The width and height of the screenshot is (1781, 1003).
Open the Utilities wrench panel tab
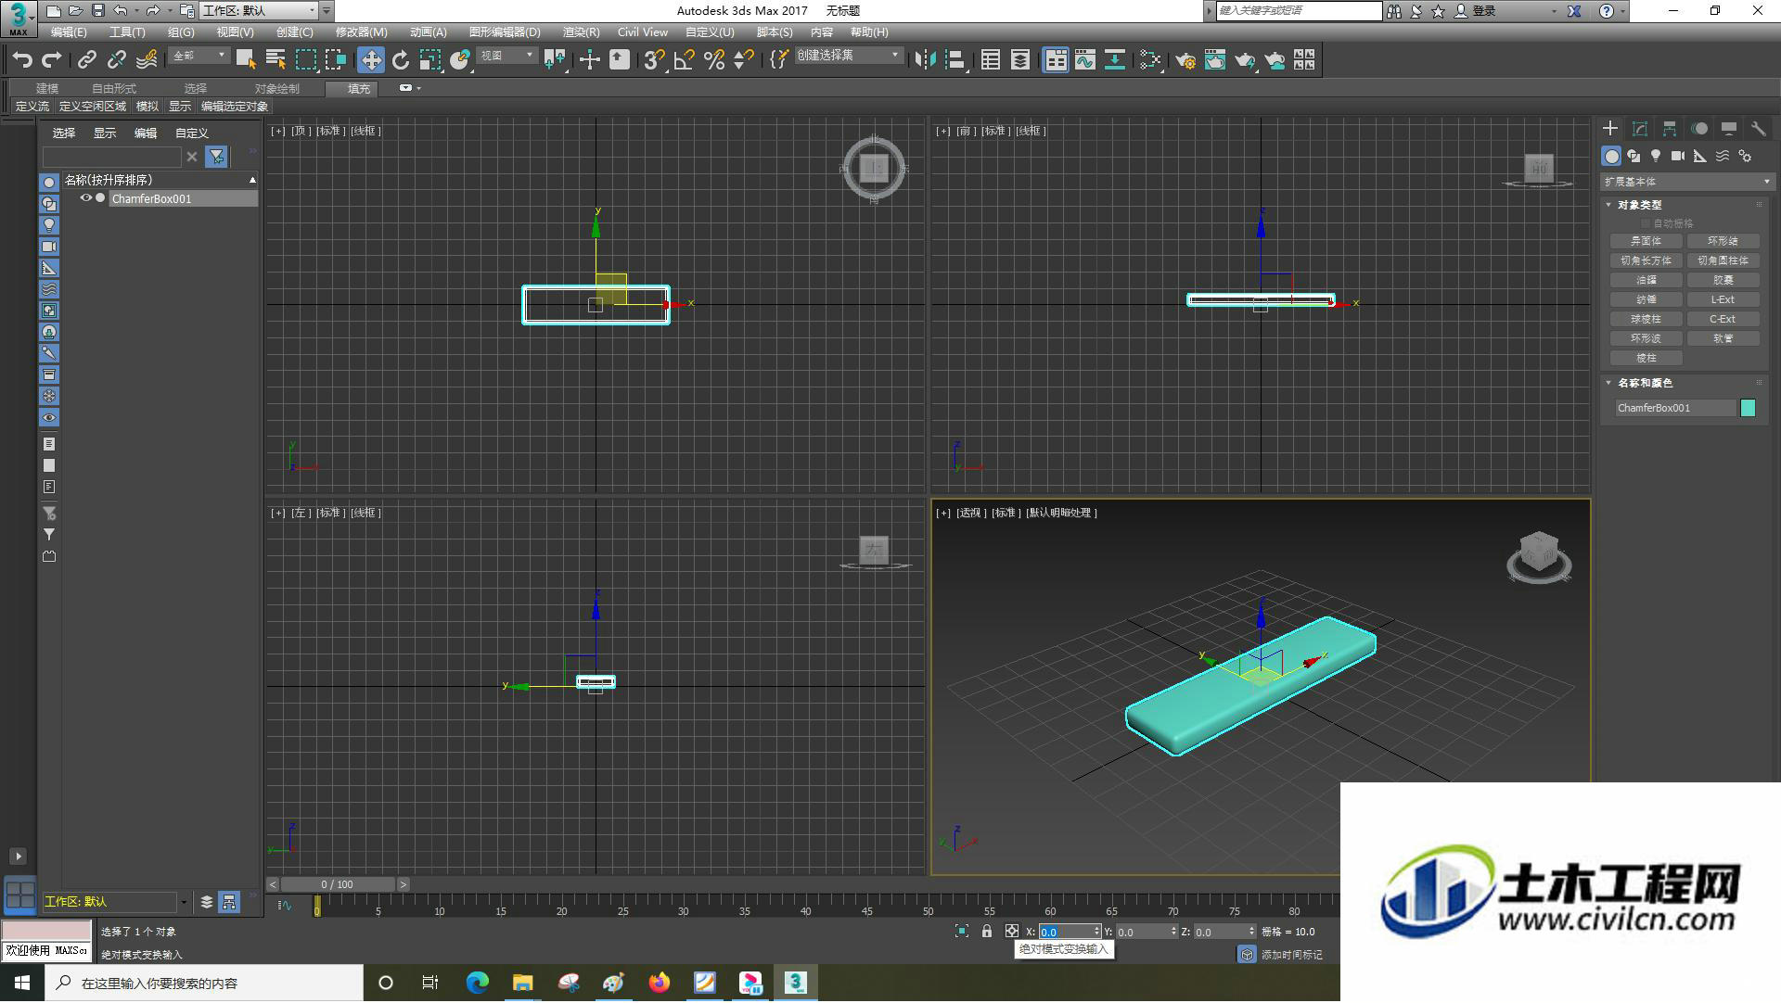pyautogui.click(x=1759, y=129)
